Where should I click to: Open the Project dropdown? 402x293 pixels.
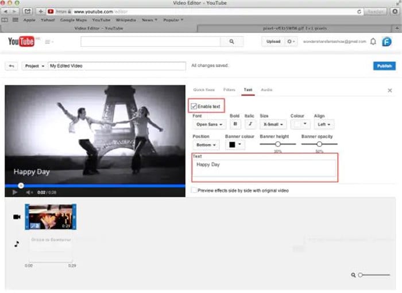pyautogui.click(x=34, y=66)
